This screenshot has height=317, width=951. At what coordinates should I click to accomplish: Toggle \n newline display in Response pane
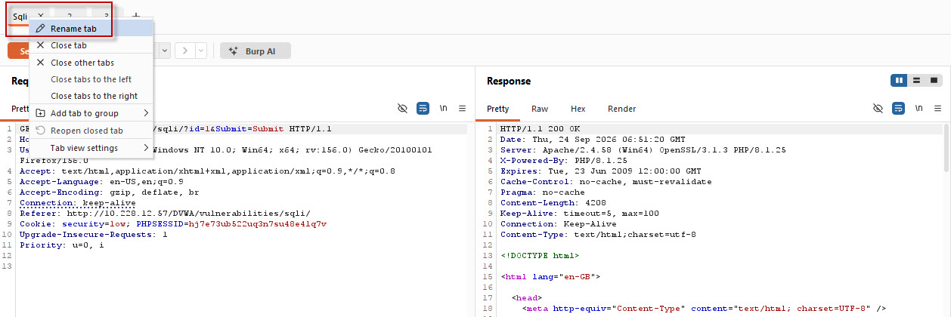(x=918, y=109)
